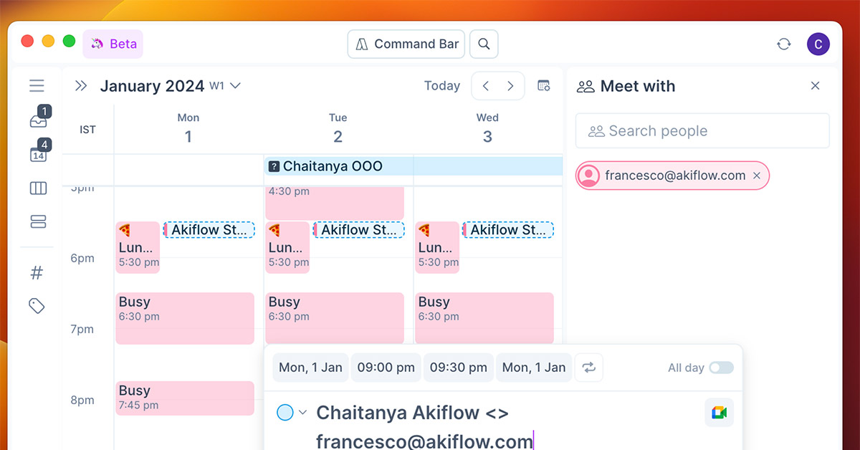Image resolution: width=860 pixels, height=450 pixels.
Task: Open the hamburger menu in sidebar
Action: 37,86
